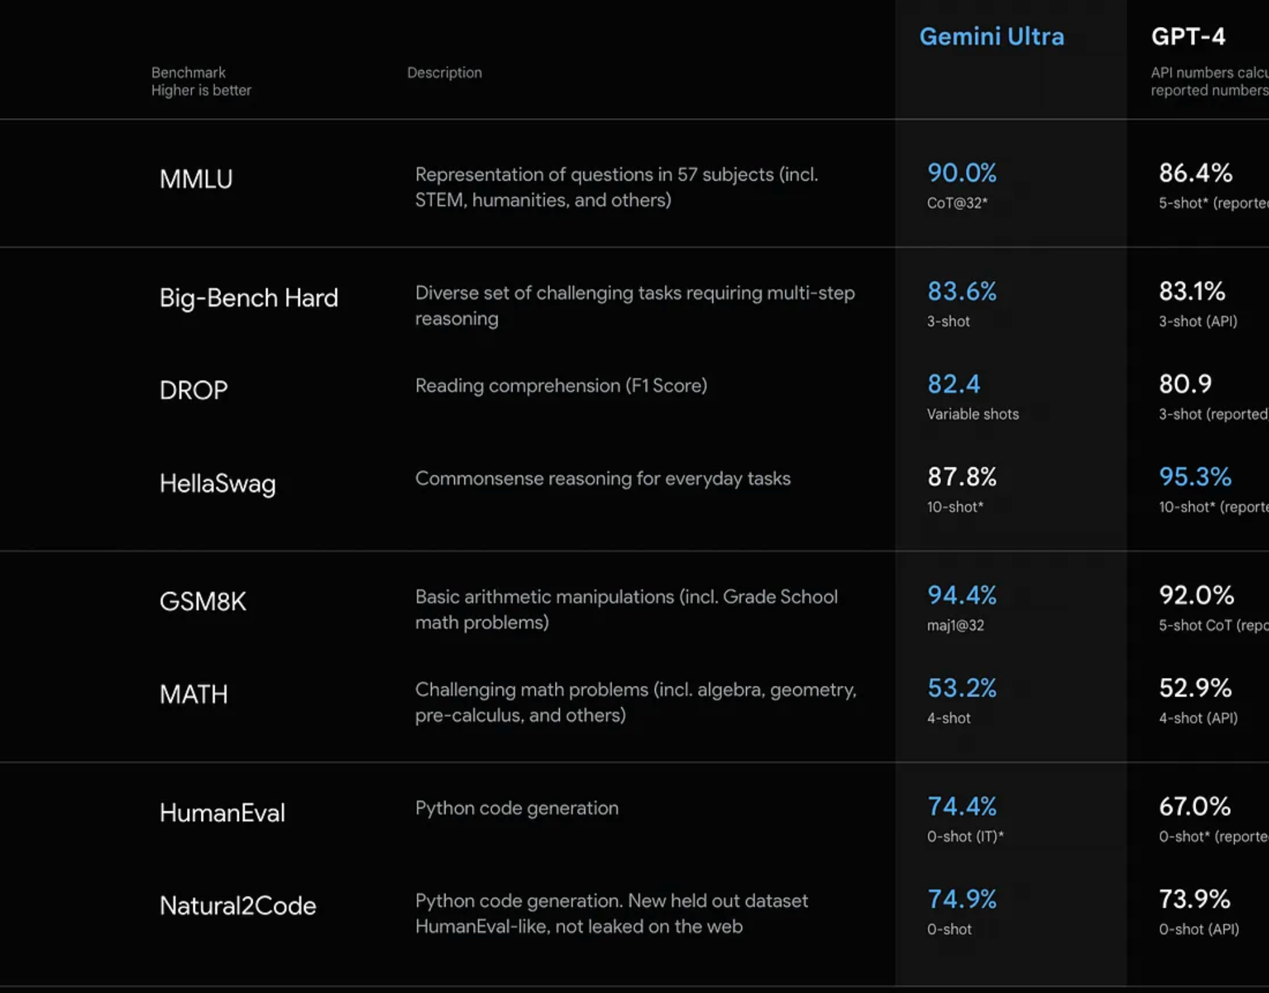This screenshot has width=1269, height=993.
Task: Click the Gemini Ultra column header
Action: click(x=991, y=37)
